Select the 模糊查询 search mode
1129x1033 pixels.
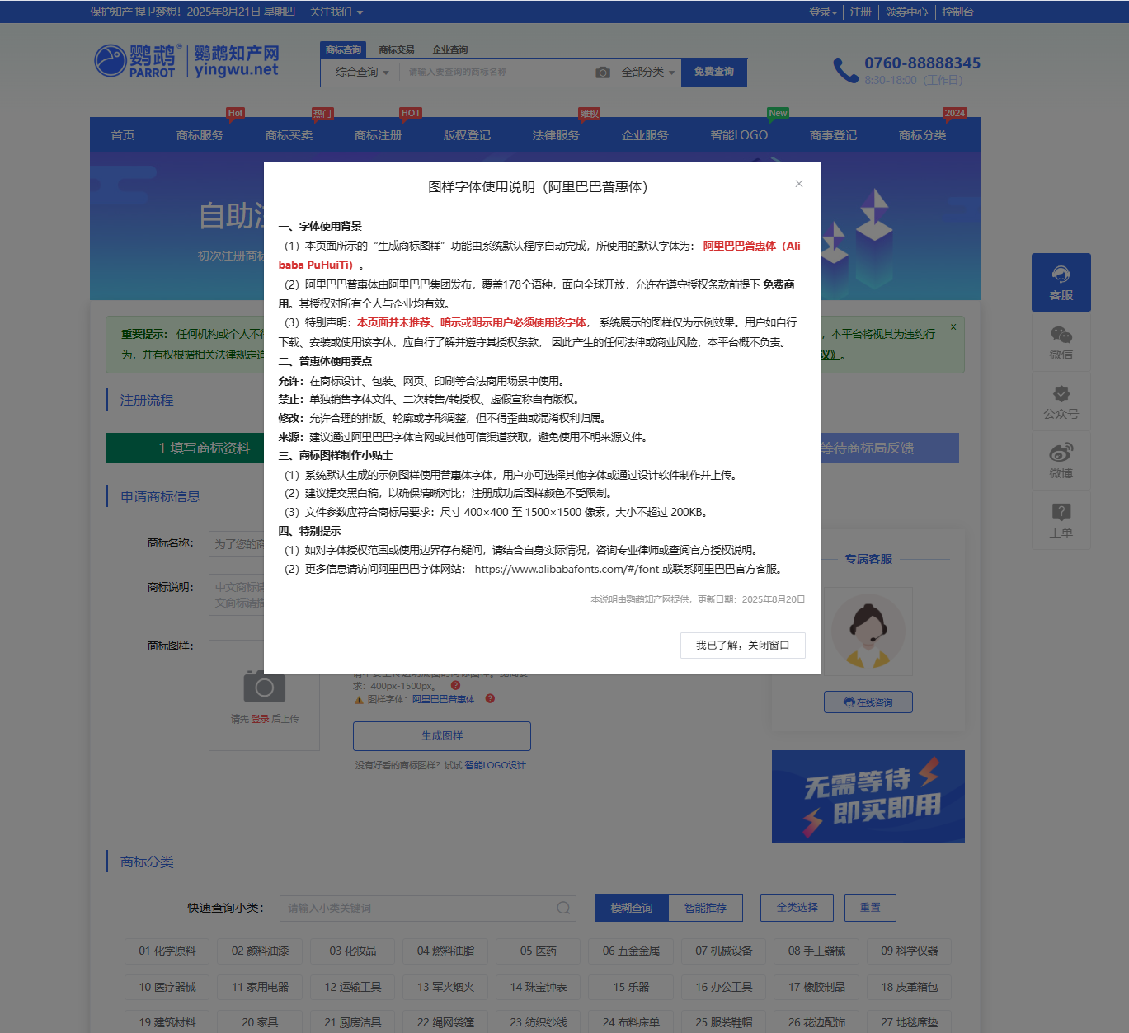[x=632, y=908]
